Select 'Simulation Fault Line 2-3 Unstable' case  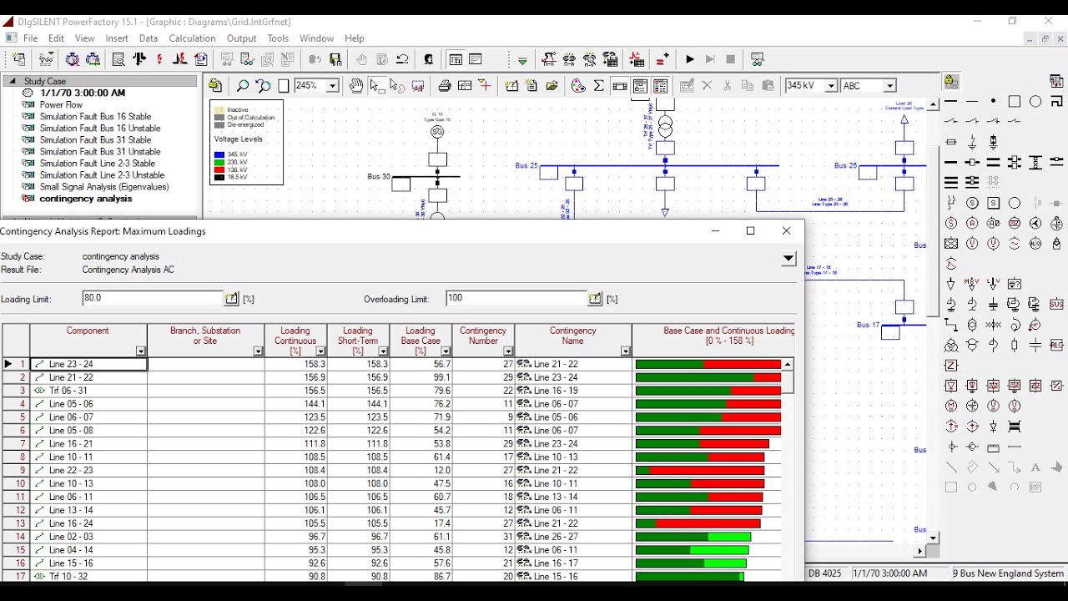102,175
